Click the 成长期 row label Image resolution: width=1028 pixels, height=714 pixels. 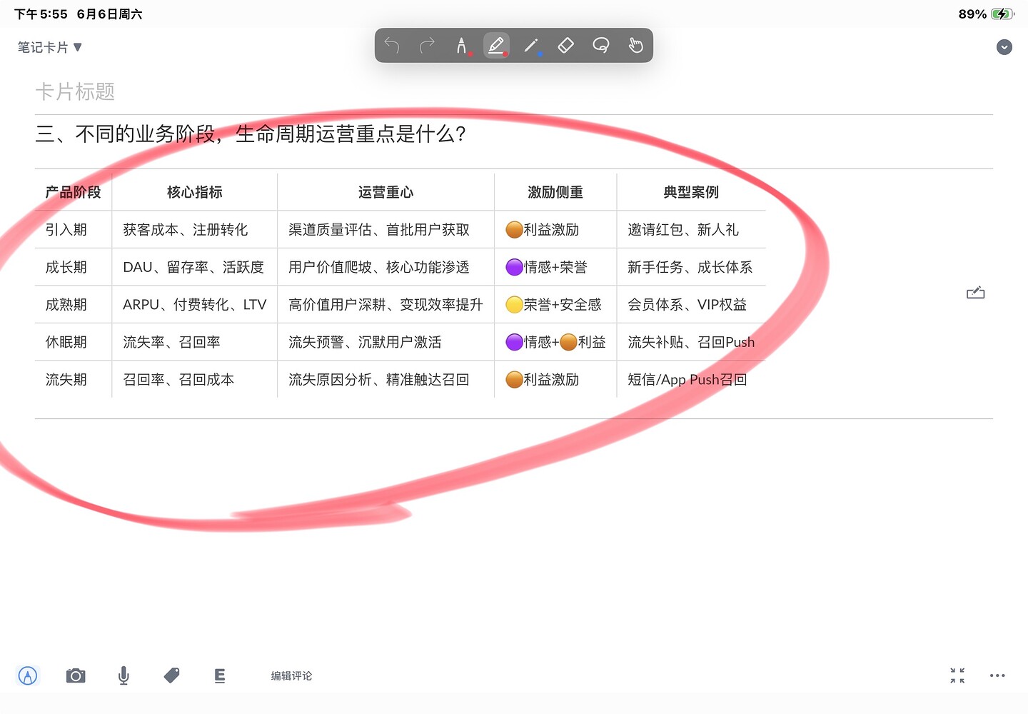point(66,267)
